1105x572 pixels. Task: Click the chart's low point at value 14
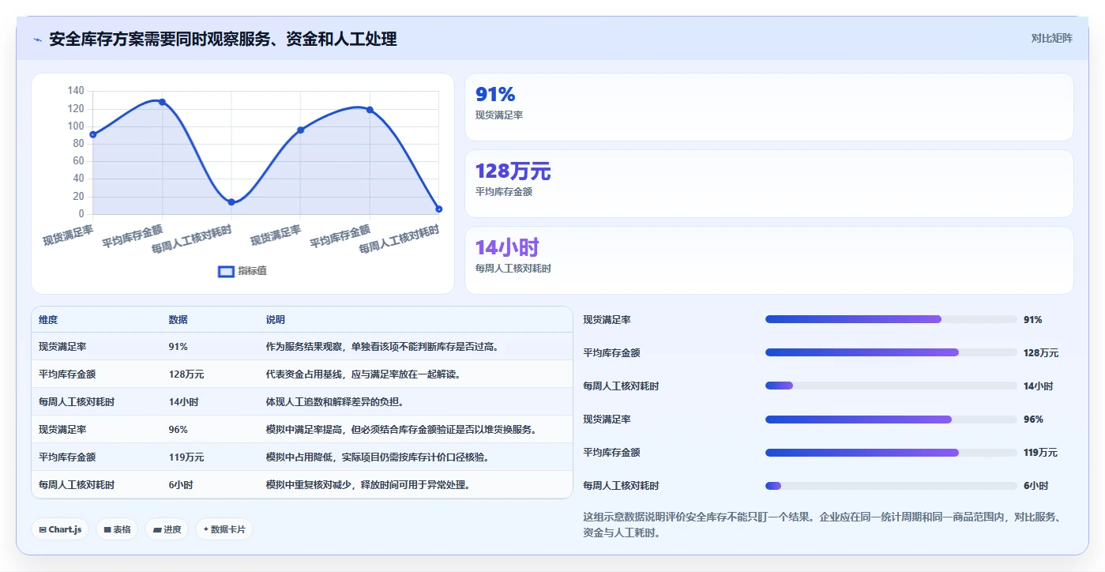[231, 202]
